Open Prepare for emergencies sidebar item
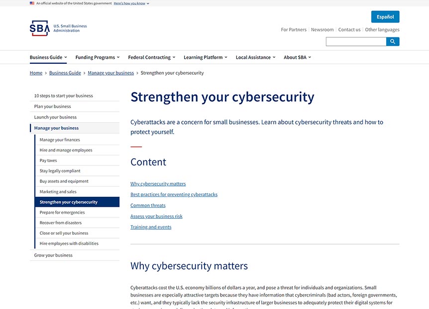 coord(62,212)
